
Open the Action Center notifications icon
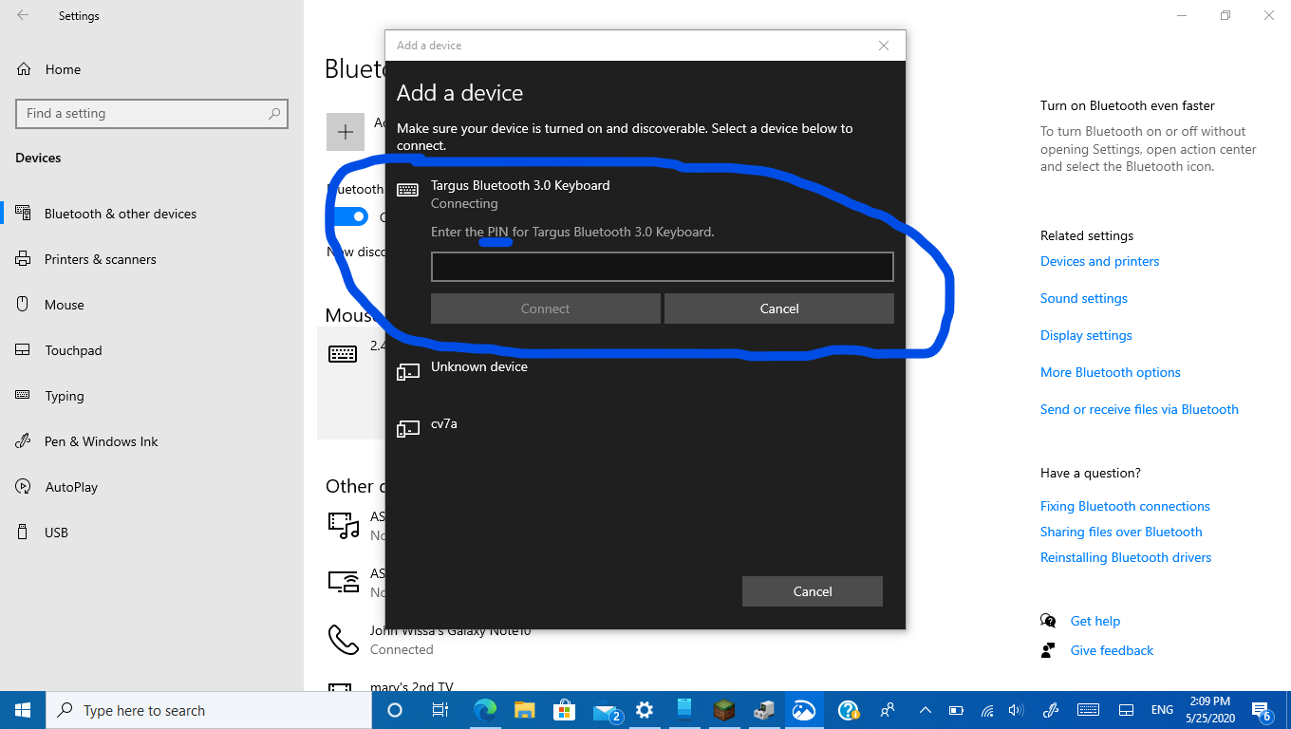coord(1262,710)
